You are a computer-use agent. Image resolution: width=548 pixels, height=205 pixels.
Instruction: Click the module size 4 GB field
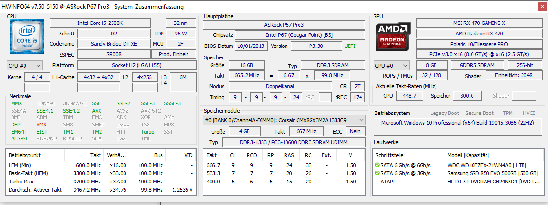pos(244,131)
